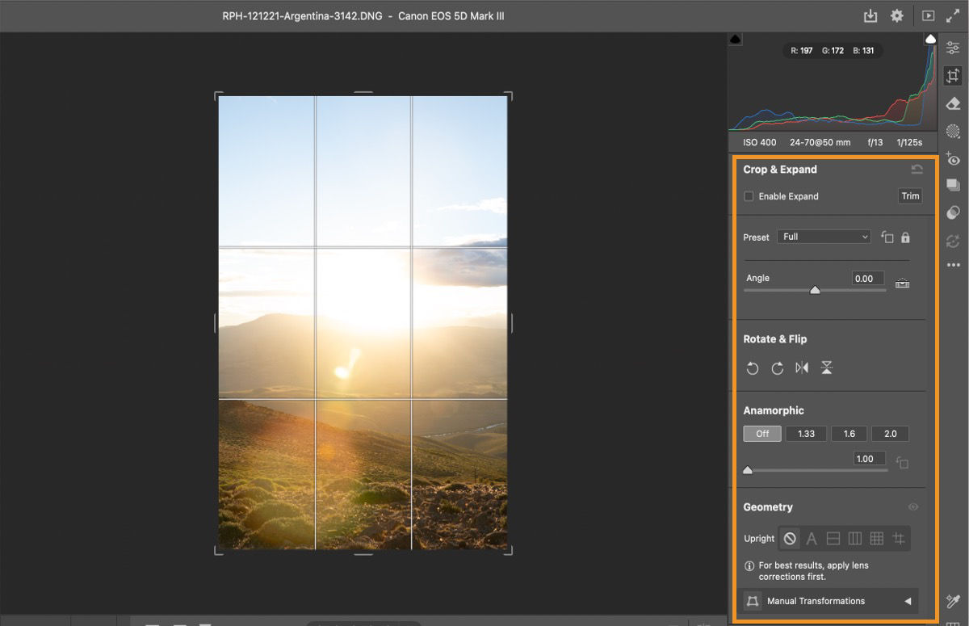This screenshot has width=969, height=626.
Task: Select the Eraser tool
Action: tap(952, 103)
